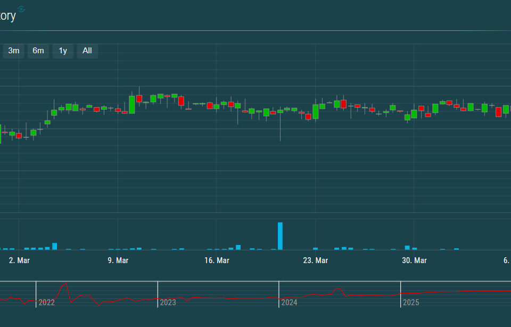This screenshot has height=327, width=511.
Task: Select 2024 in the navigator timeline
Action: (289, 303)
